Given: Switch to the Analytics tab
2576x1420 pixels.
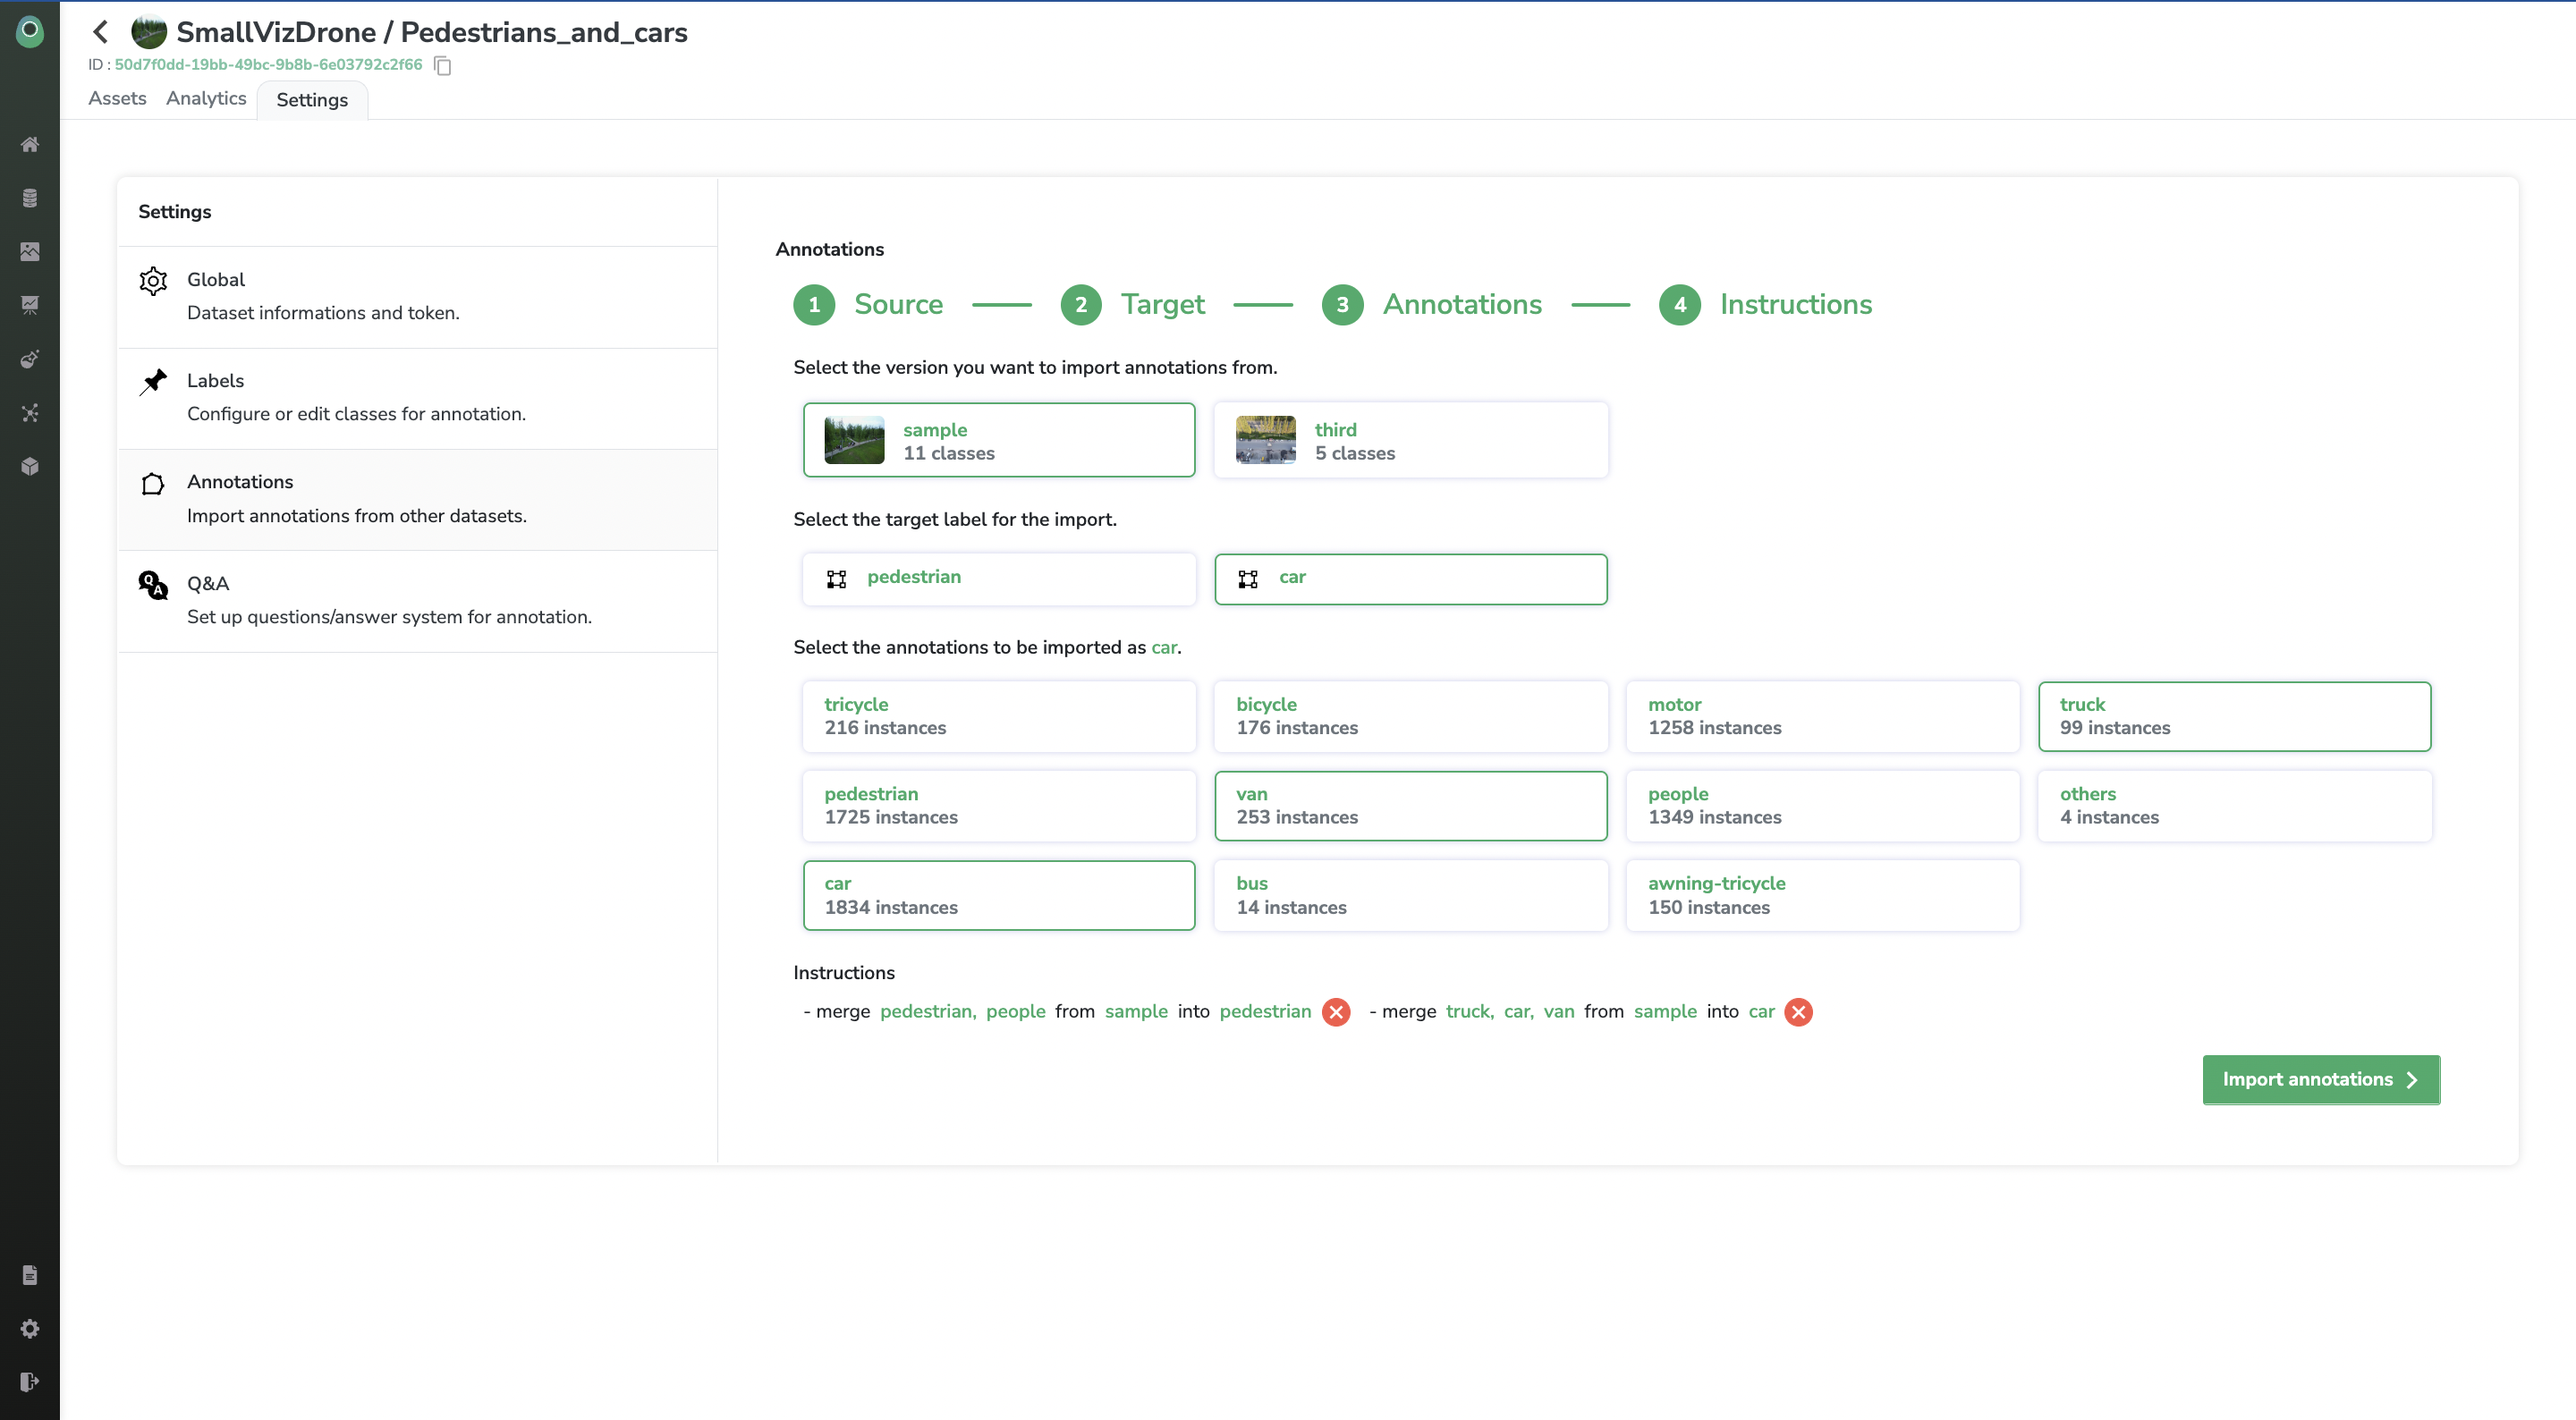Looking at the screenshot, I should (206, 98).
